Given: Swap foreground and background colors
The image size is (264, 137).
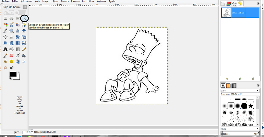Looking at the screenshot, I should point(19,73).
